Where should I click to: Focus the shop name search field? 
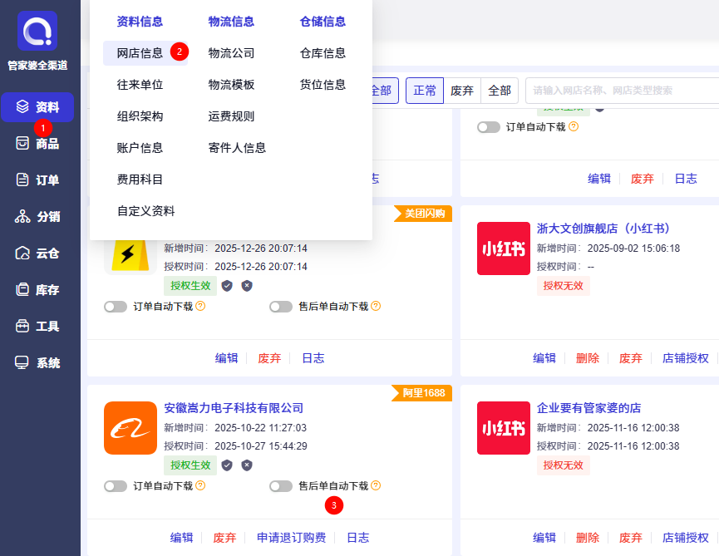622,91
